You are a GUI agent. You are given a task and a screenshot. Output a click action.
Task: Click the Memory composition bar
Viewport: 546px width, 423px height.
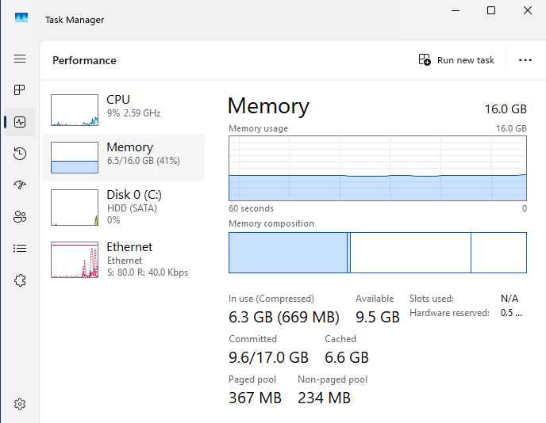pos(377,253)
